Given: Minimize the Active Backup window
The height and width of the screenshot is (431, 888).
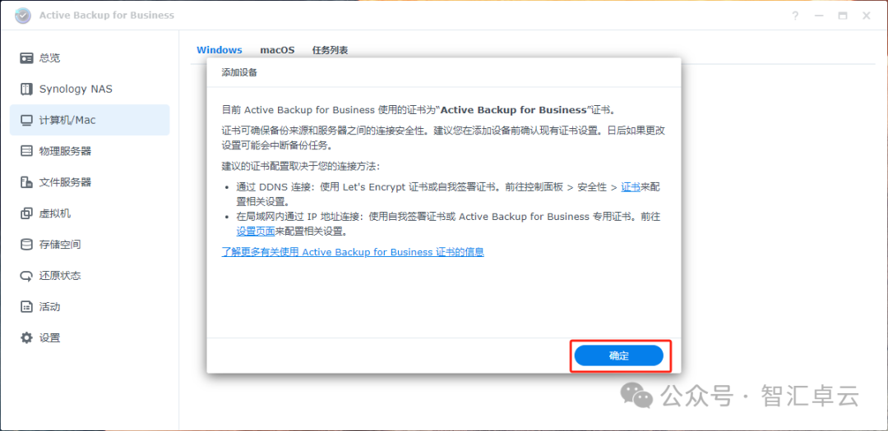Looking at the screenshot, I should pyautogui.click(x=819, y=16).
